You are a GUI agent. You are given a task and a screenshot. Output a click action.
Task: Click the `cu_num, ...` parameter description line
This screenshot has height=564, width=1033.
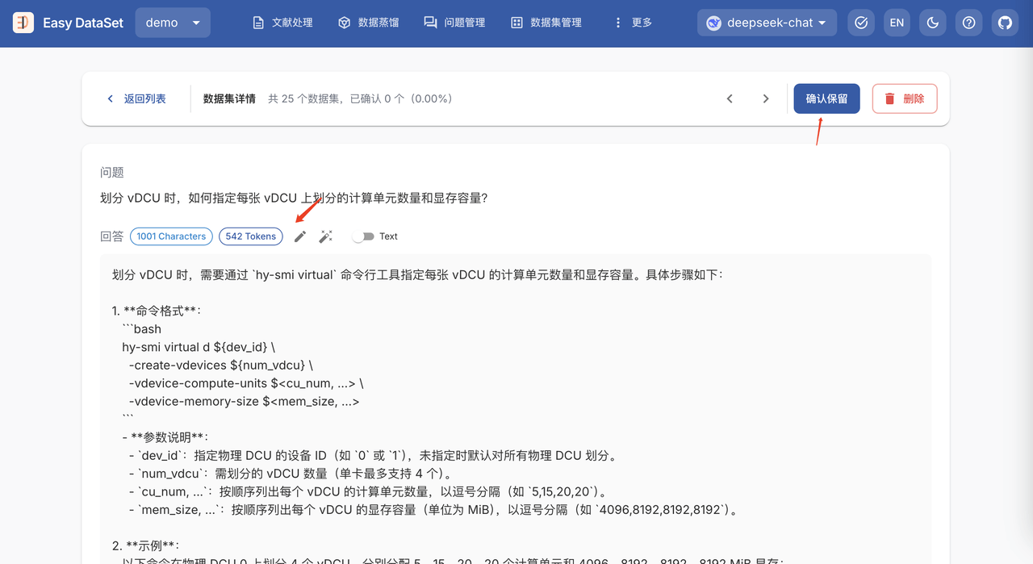368,491
